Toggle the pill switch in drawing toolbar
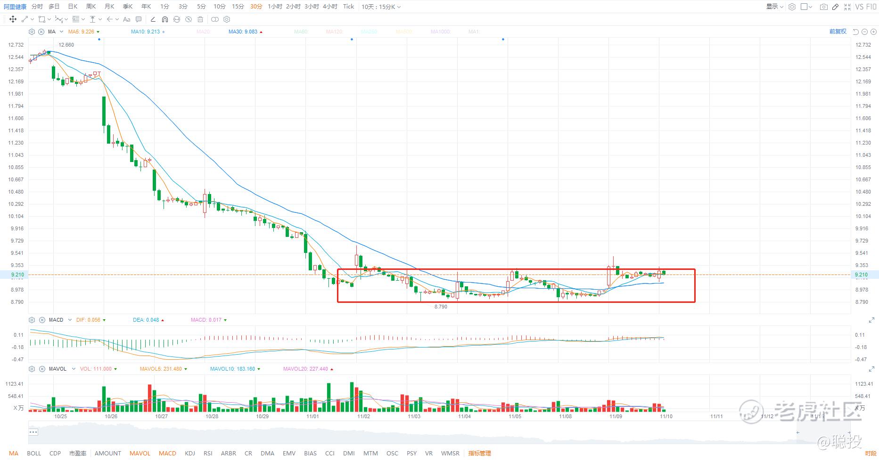 [x=215, y=19]
